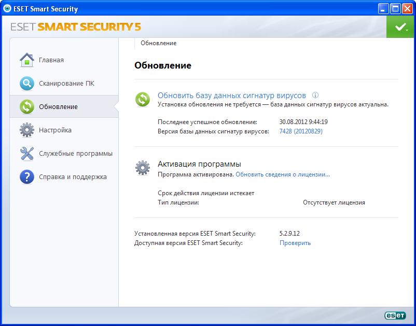Click the wrench tools icon for Служебные программы
This screenshot has width=416, height=326.
(x=27, y=154)
